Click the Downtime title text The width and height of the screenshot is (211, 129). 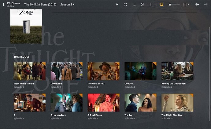tap(56, 83)
